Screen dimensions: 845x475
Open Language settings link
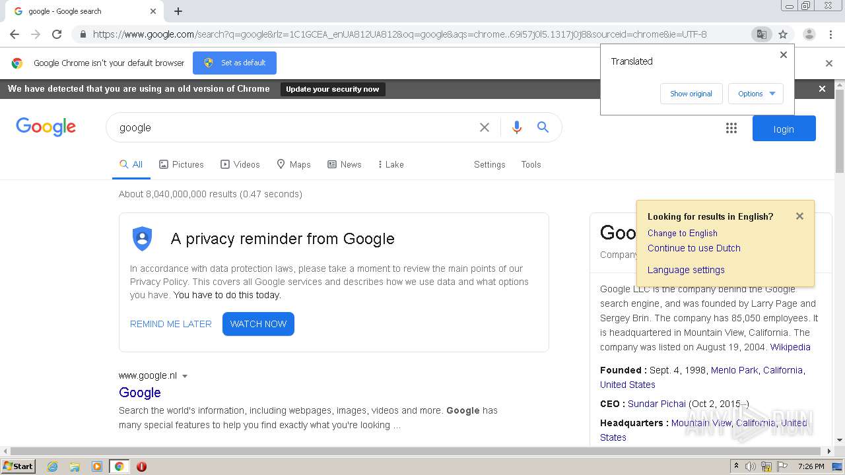686,270
